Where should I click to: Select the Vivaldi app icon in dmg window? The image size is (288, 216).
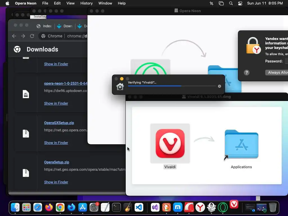coord(170,143)
